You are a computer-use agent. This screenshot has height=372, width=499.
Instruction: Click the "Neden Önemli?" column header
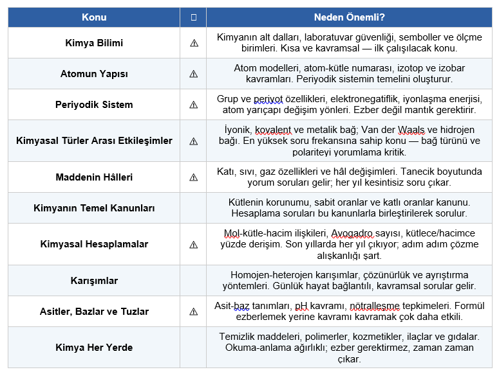pos(350,17)
